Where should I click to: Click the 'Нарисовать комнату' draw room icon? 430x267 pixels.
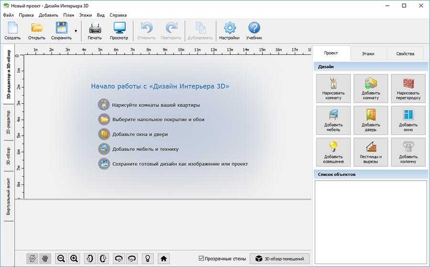333,88
